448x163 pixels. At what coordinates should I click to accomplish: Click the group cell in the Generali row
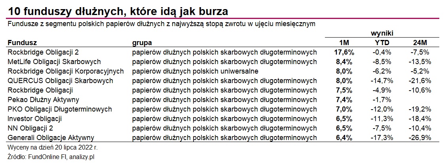coord(224,138)
